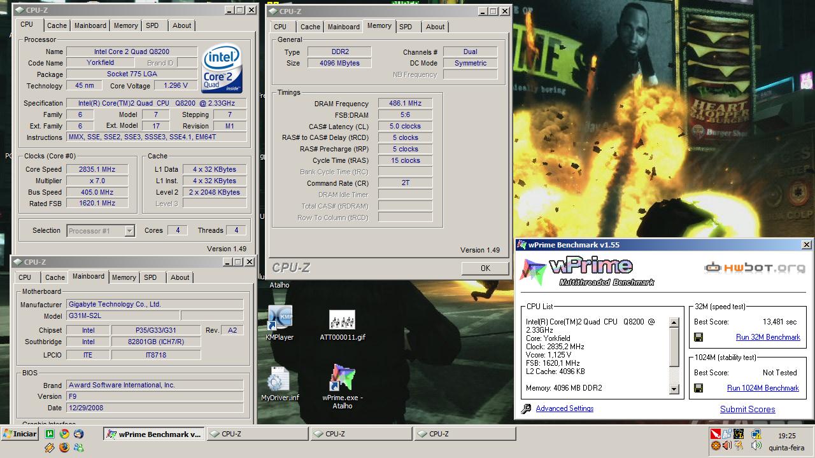This screenshot has height=458, width=815.
Task: Click OK in the CPU-Z Memory window
Action: (485, 268)
